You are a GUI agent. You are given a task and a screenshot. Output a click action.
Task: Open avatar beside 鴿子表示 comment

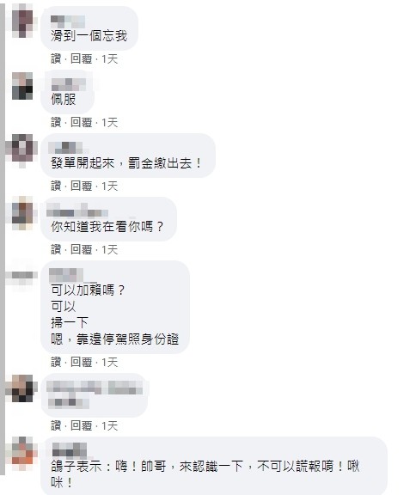tap(22, 454)
